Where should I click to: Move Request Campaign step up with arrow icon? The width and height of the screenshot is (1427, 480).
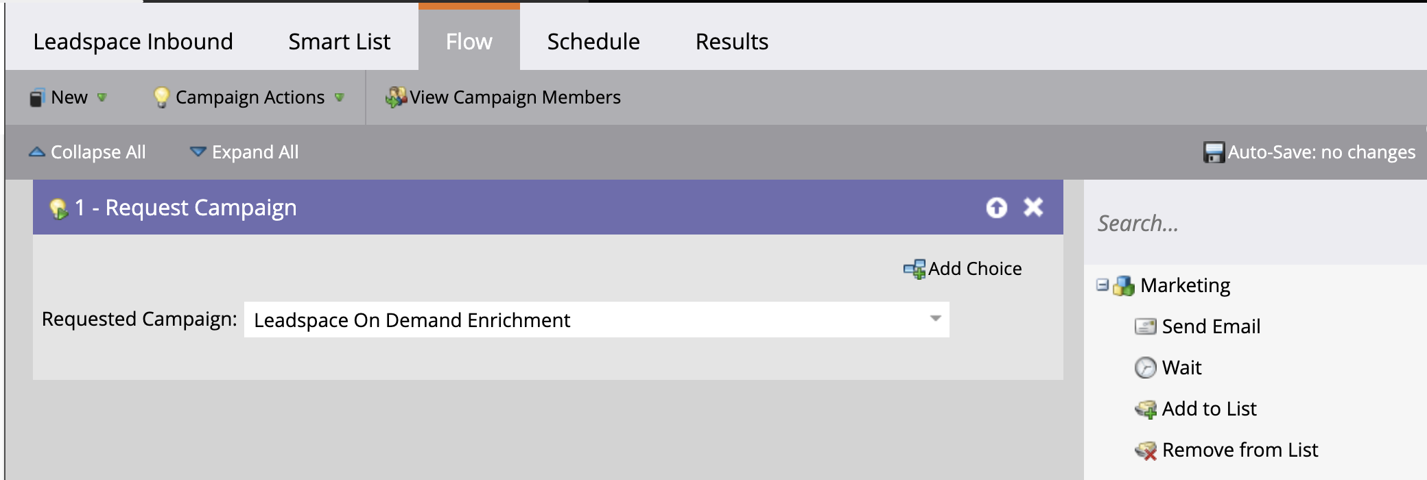pyautogui.click(x=997, y=207)
